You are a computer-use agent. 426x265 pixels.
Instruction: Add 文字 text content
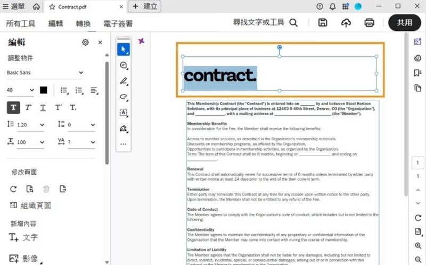23,237
